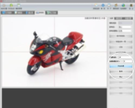
Task: Open the second dark tab with the document icon
Action: tap(19, 13)
